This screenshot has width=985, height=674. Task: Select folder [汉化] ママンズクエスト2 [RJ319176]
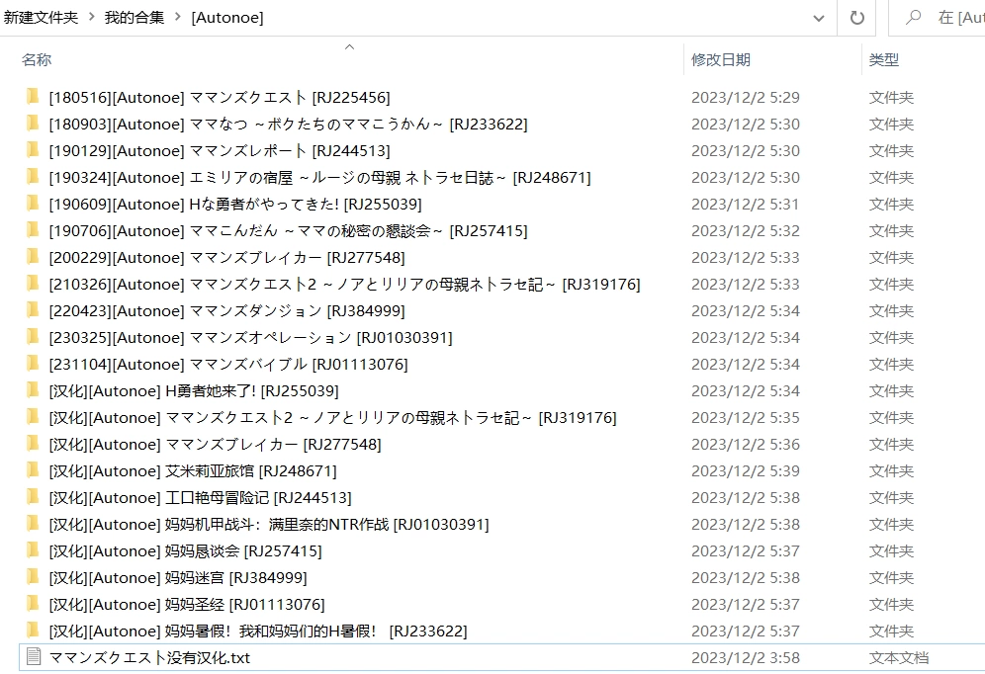point(333,417)
